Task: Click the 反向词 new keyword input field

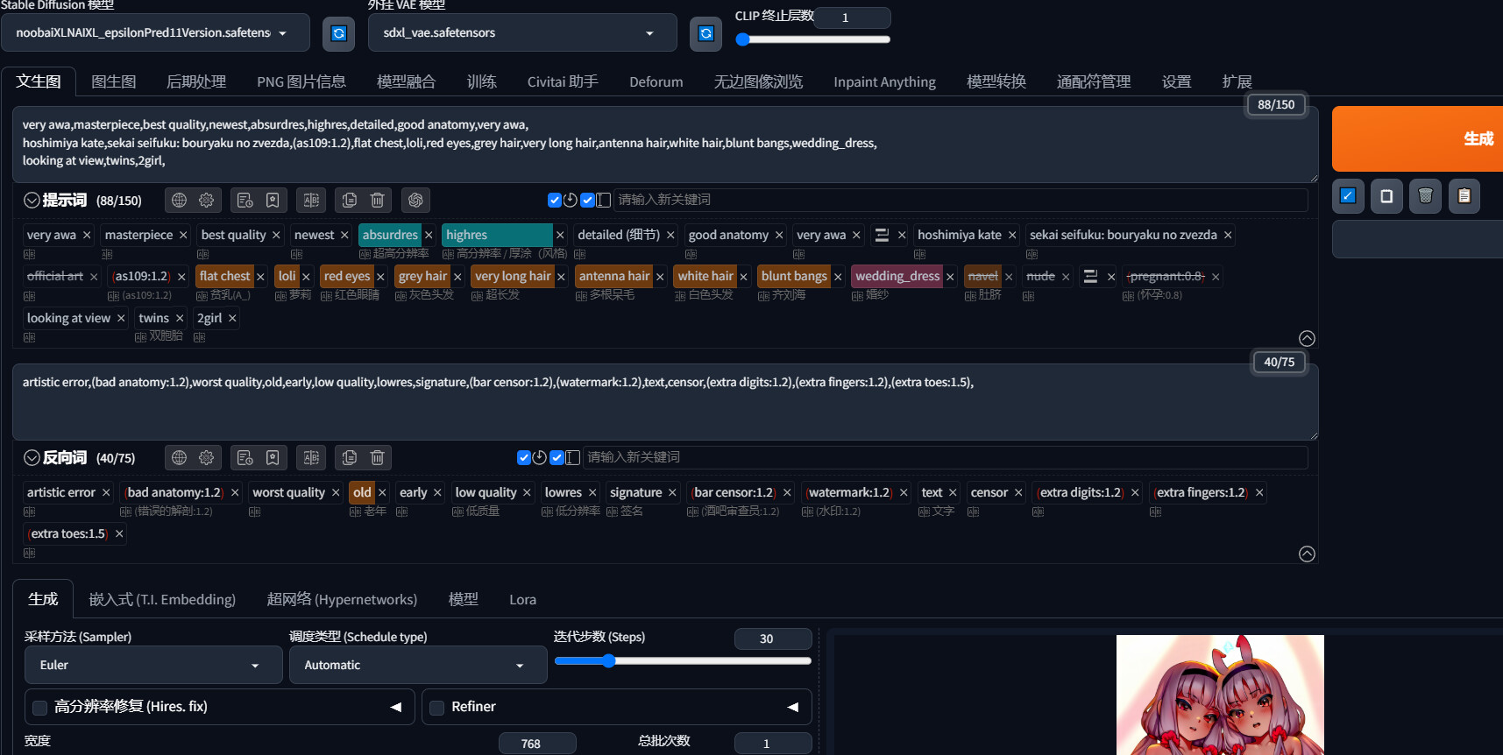Action: tap(945, 457)
